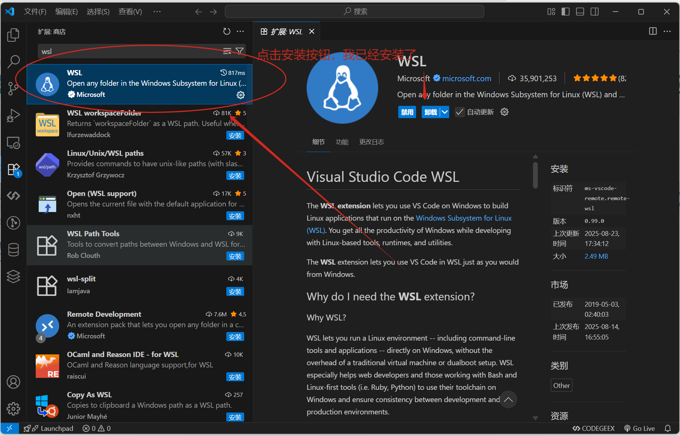The image size is (680, 436).
Task: Open the Accounts icon in activity bar
Action: 13,382
